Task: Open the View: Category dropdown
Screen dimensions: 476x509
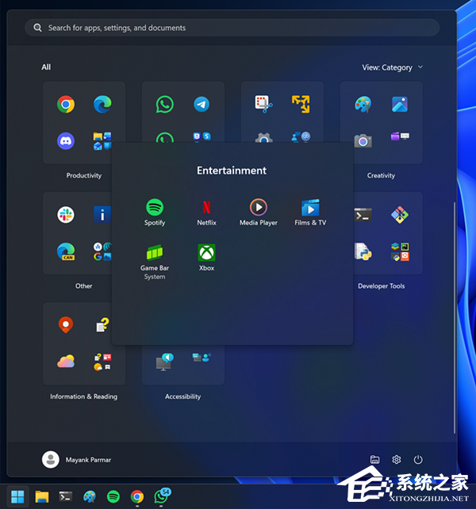Action: [393, 67]
